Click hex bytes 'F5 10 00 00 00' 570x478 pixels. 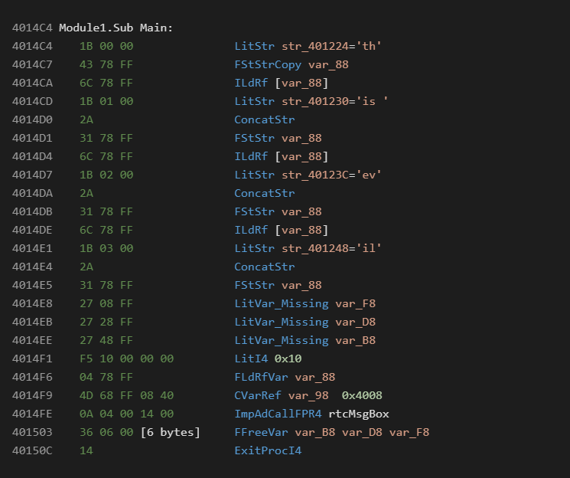click(x=126, y=358)
